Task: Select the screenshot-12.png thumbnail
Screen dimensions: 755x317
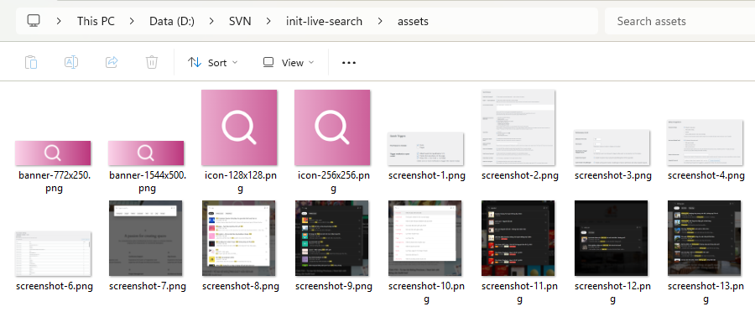Action: (x=612, y=238)
